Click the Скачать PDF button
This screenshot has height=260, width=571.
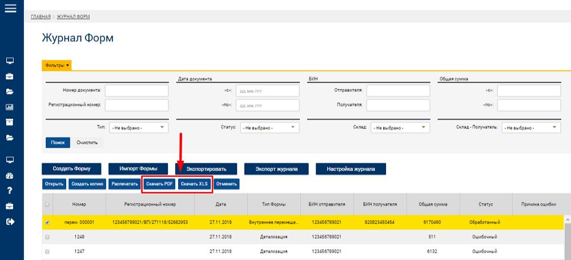click(159, 184)
